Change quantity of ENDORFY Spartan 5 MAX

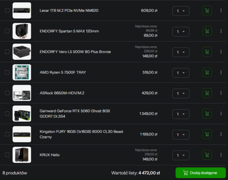click(x=181, y=32)
